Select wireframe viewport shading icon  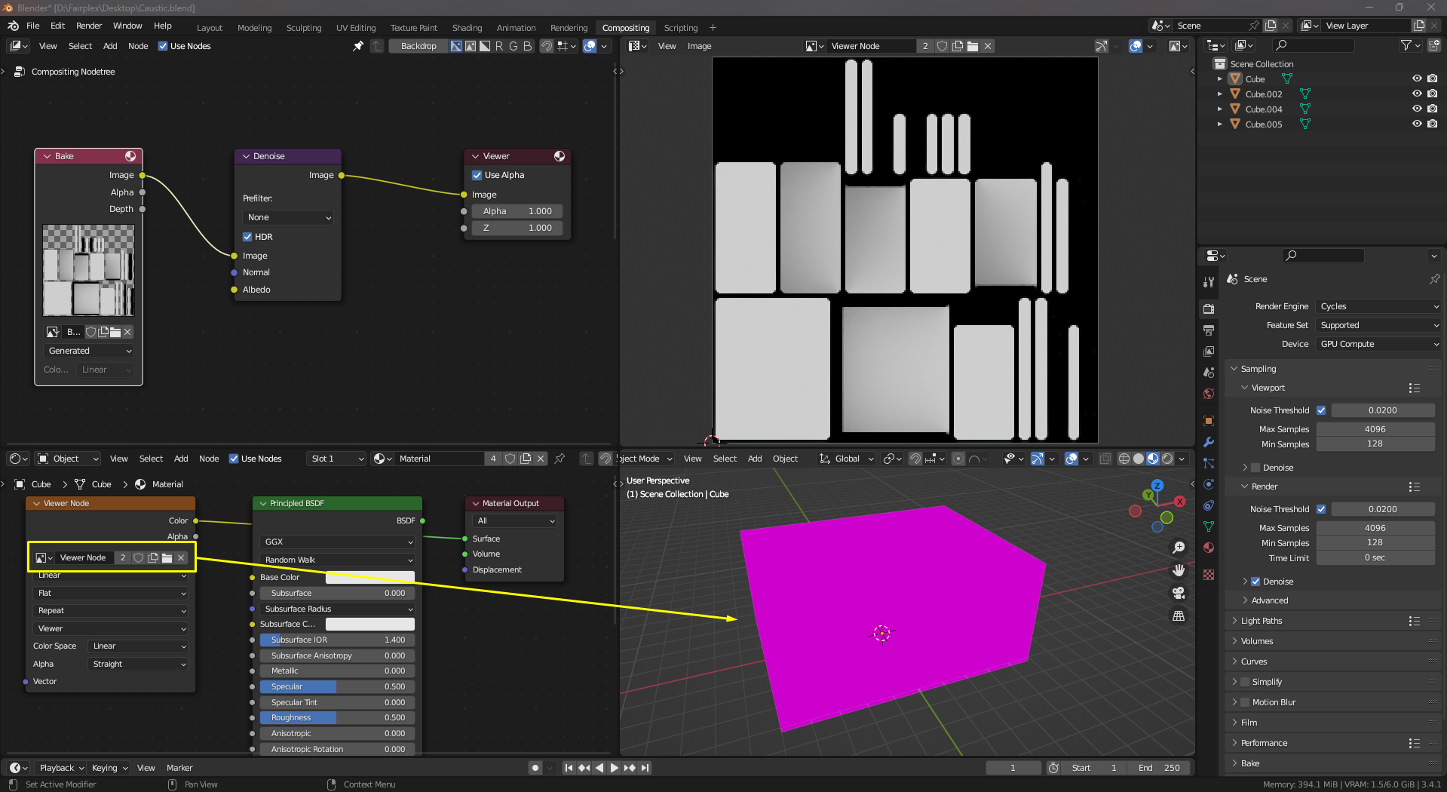[x=1124, y=459]
